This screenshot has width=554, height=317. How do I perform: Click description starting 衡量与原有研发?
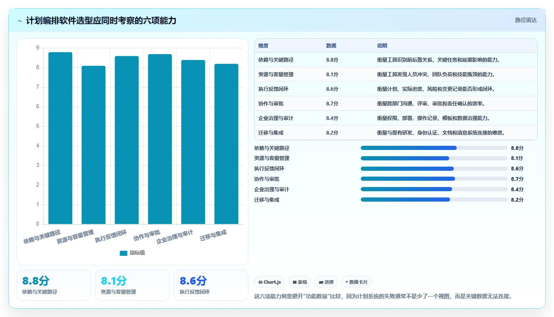(x=441, y=133)
